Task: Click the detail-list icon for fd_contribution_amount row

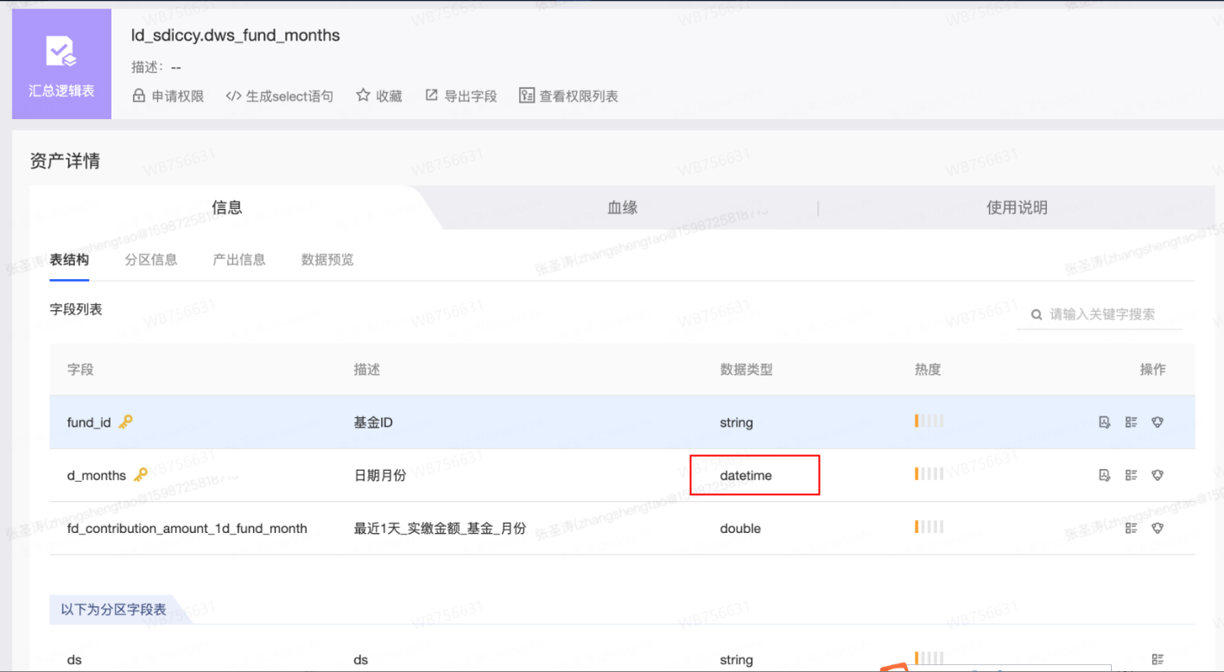Action: click(1132, 528)
